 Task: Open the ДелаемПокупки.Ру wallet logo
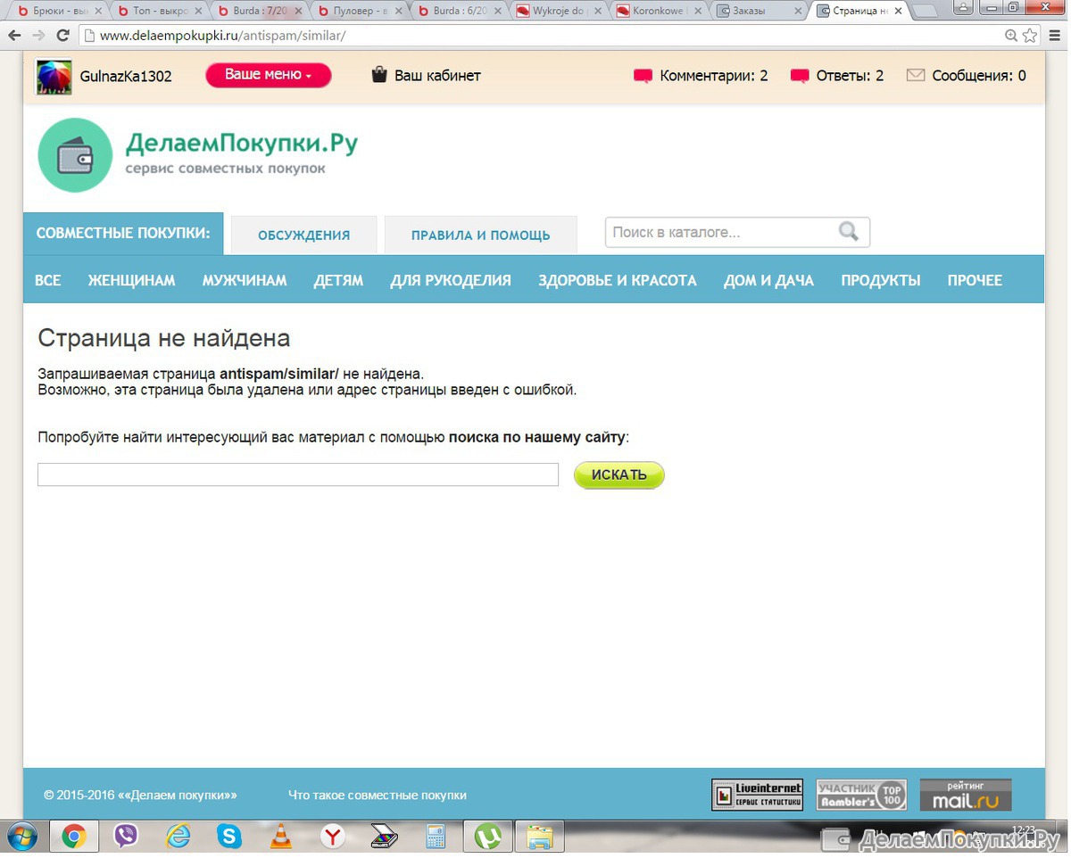tap(75, 155)
